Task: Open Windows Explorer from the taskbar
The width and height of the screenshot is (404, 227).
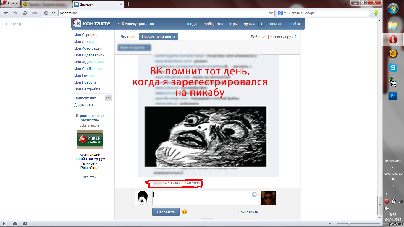Action: pos(393,26)
